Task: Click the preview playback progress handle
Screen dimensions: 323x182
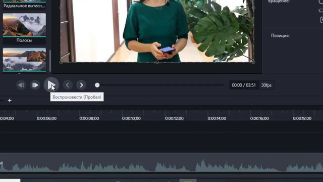Action: [97, 85]
